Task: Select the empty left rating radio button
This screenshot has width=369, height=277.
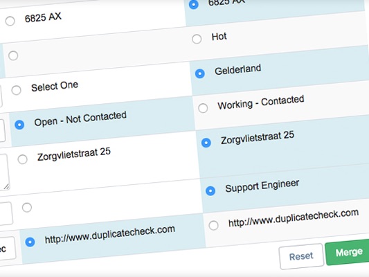Action: coord(13,56)
